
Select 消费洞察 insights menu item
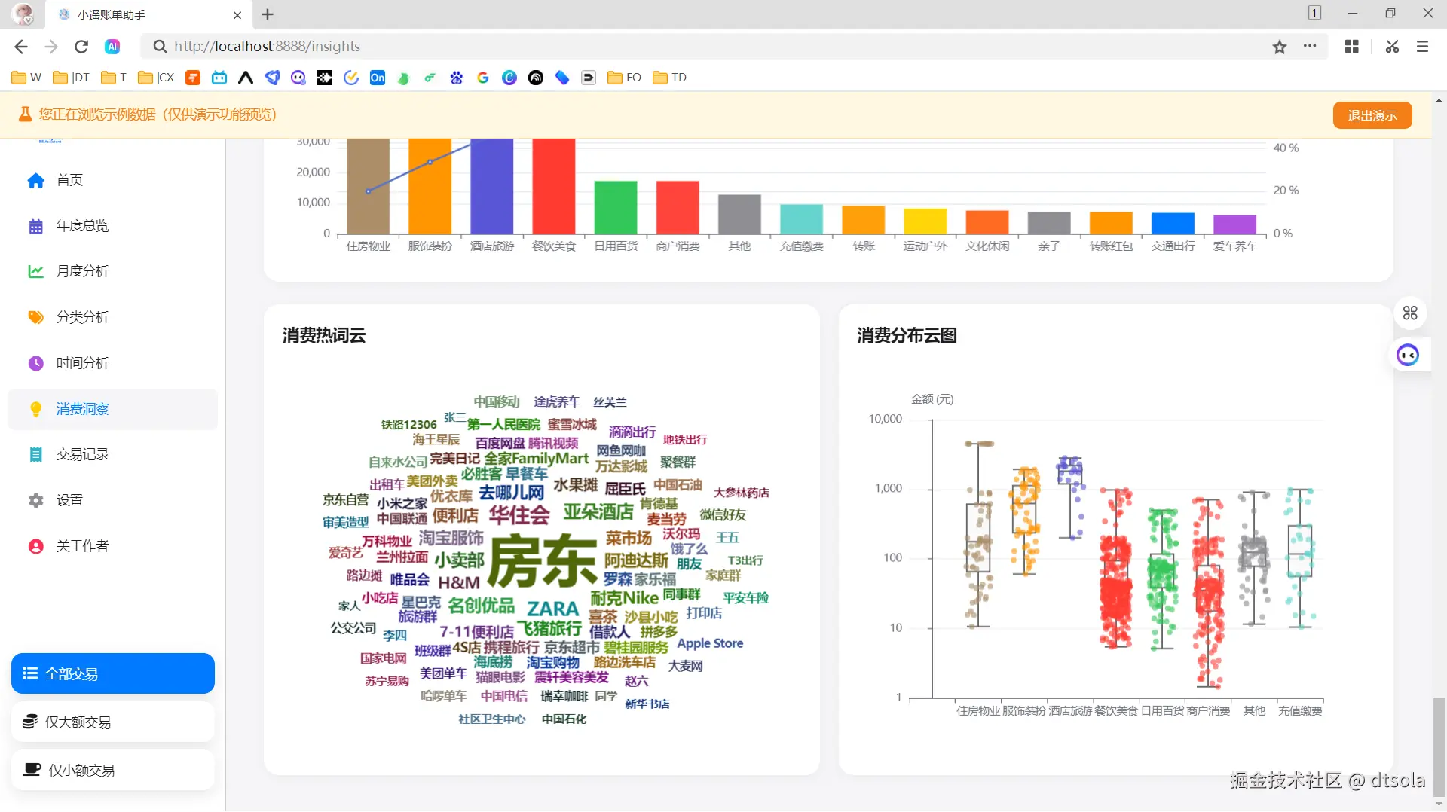point(113,409)
